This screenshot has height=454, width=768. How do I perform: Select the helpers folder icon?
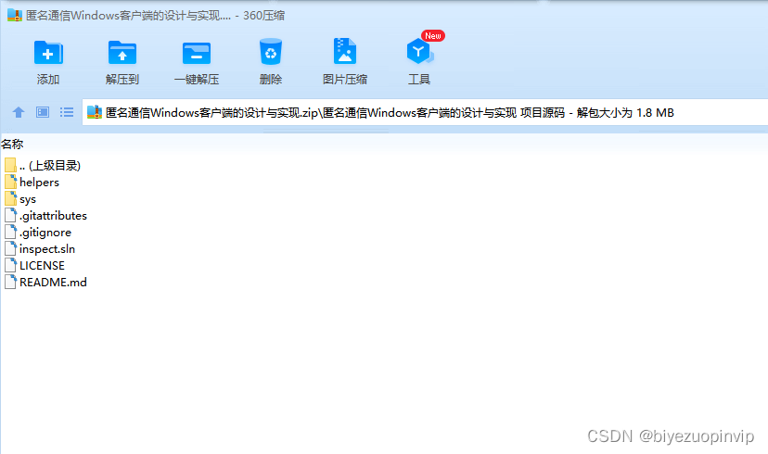(11, 182)
